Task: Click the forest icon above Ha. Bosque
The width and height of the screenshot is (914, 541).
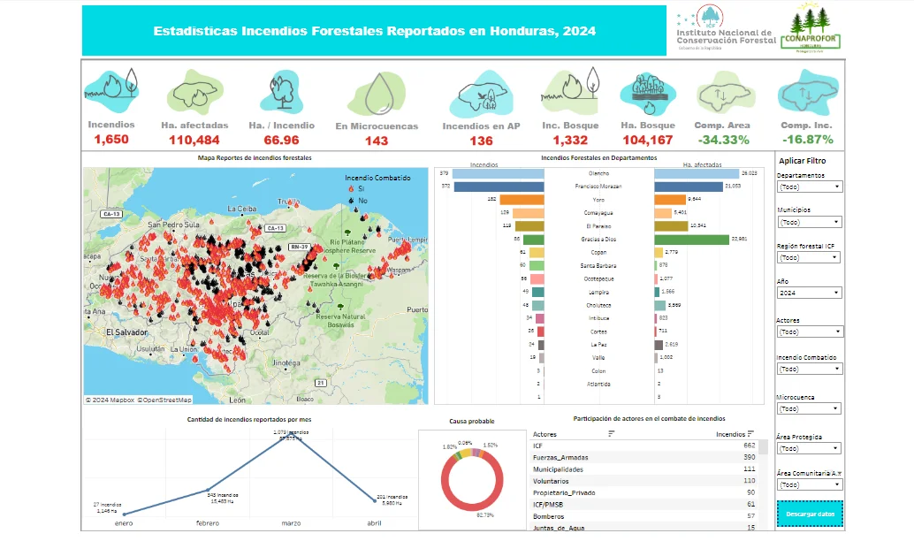Action: point(649,89)
